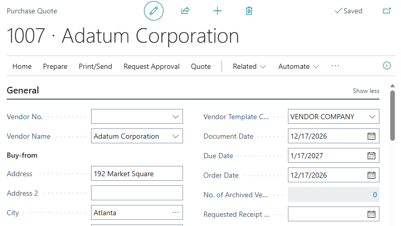
Task: Click the share icon
Action: click(x=186, y=11)
